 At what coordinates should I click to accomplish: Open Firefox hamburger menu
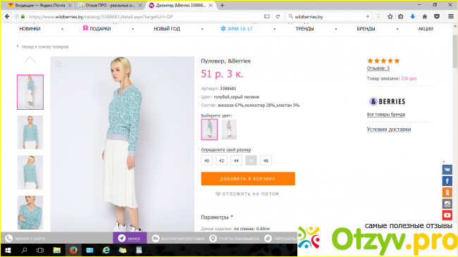451,17
